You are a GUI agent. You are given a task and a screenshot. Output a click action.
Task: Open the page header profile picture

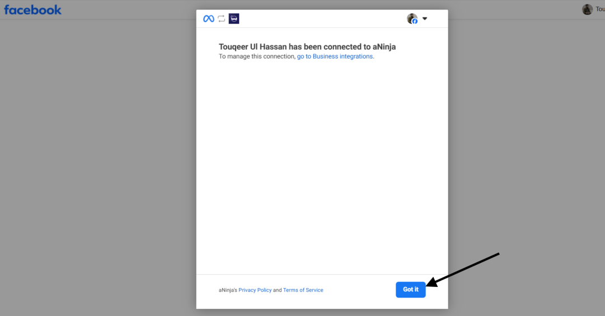[587, 9]
